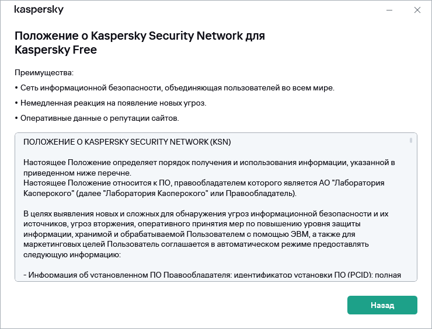Click the line 'приведенном ниже перечне.'
The height and width of the screenshot is (329, 432).
click(77, 172)
